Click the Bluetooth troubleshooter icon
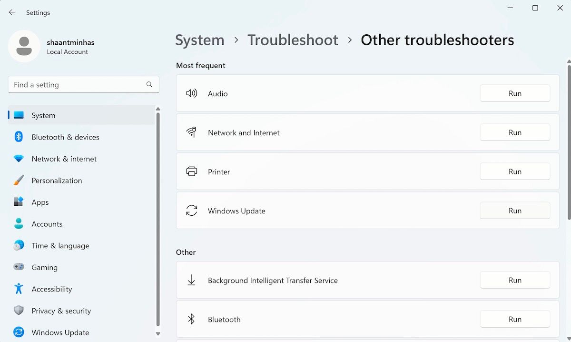Screen dimensions: 571x342 click(x=191, y=319)
